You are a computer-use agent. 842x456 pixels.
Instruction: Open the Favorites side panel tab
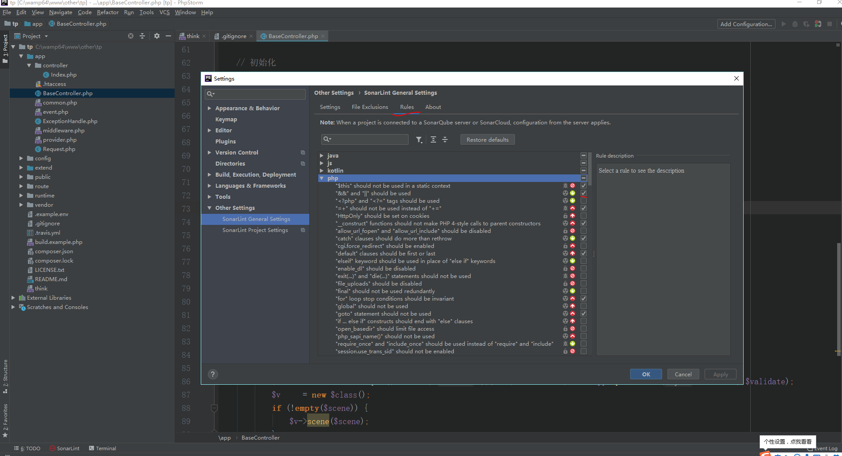(x=5, y=420)
